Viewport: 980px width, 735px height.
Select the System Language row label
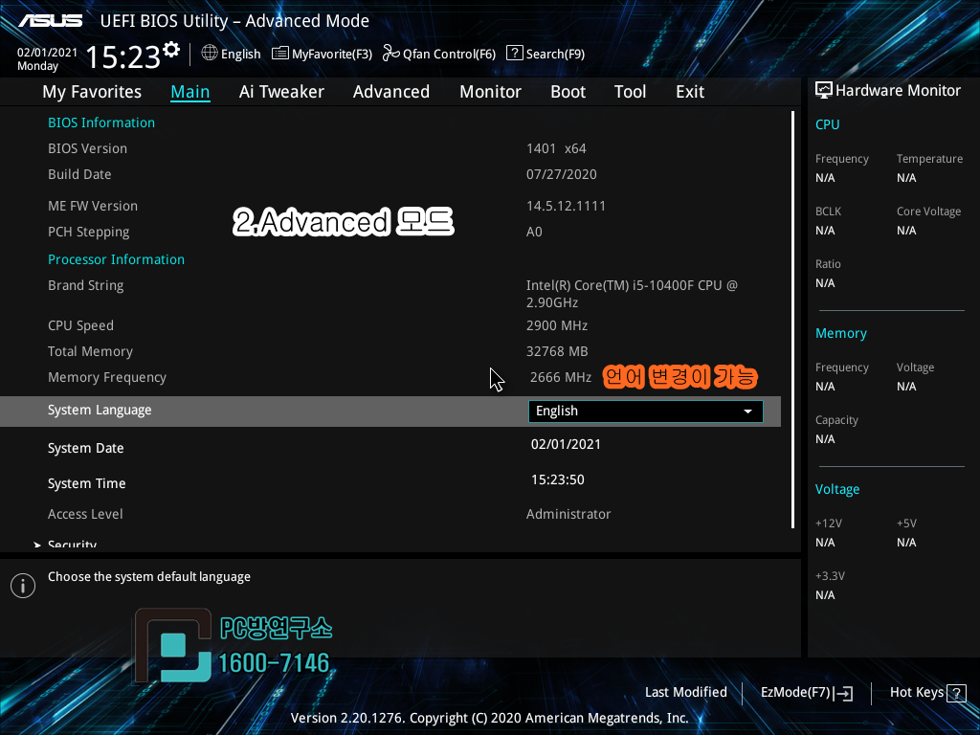point(100,410)
